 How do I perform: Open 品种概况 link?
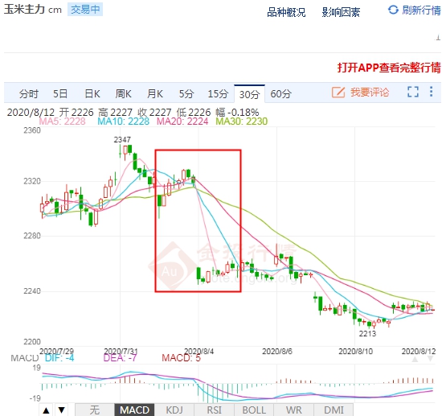click(286, 12)
